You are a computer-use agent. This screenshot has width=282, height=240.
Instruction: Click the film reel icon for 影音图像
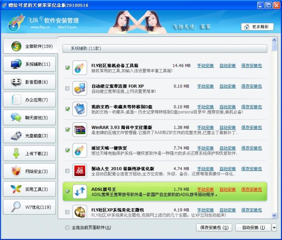16,82
